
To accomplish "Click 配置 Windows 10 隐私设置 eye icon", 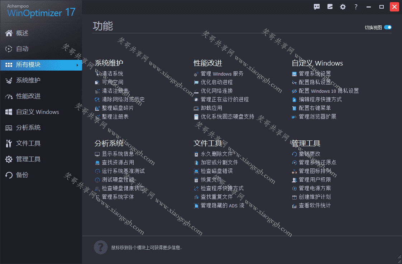I will coord(294,91).
